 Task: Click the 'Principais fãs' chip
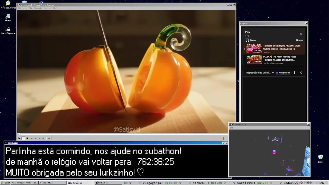pos(283,73)
